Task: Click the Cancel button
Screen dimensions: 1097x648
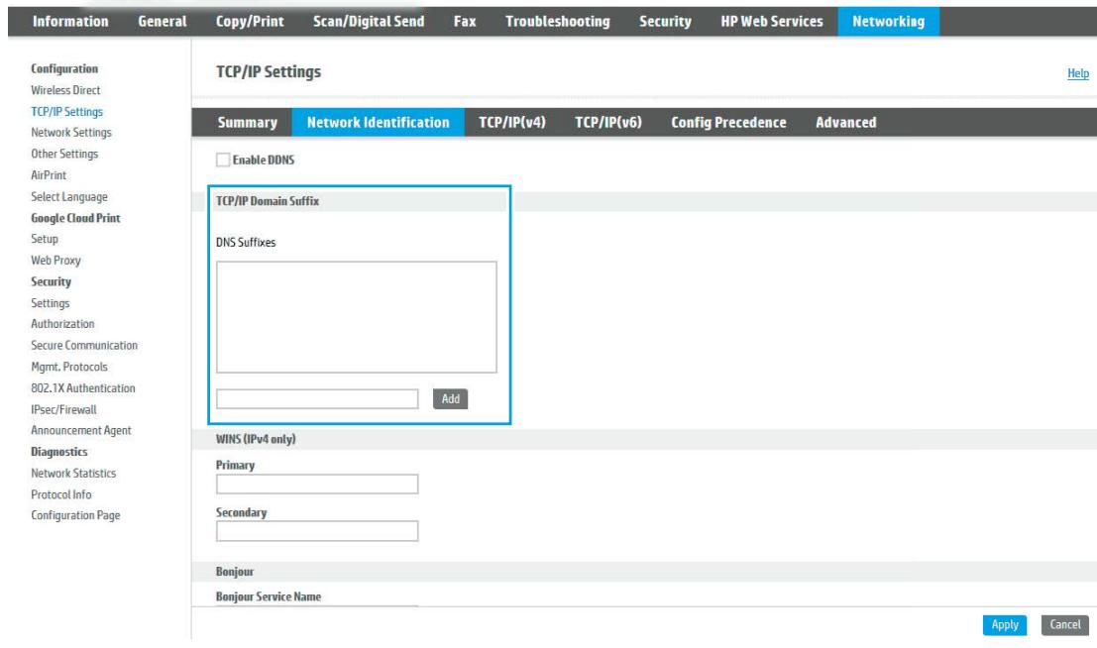Action: click(1065, 625)
